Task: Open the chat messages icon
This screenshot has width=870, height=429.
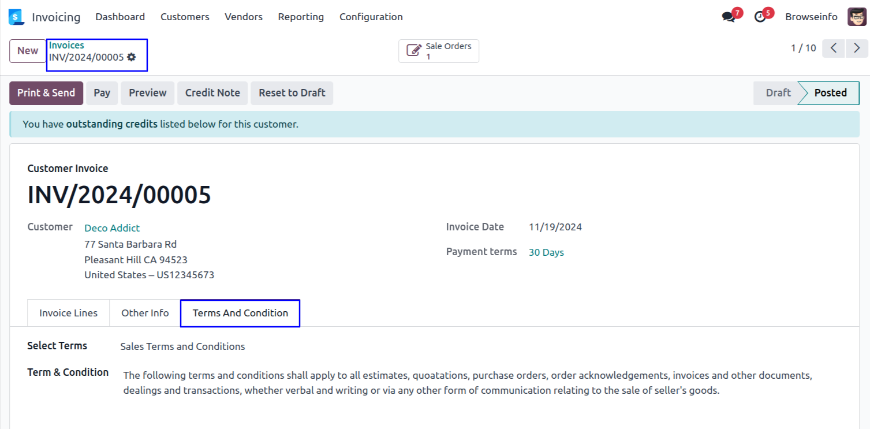Action: tap(729, 17)
